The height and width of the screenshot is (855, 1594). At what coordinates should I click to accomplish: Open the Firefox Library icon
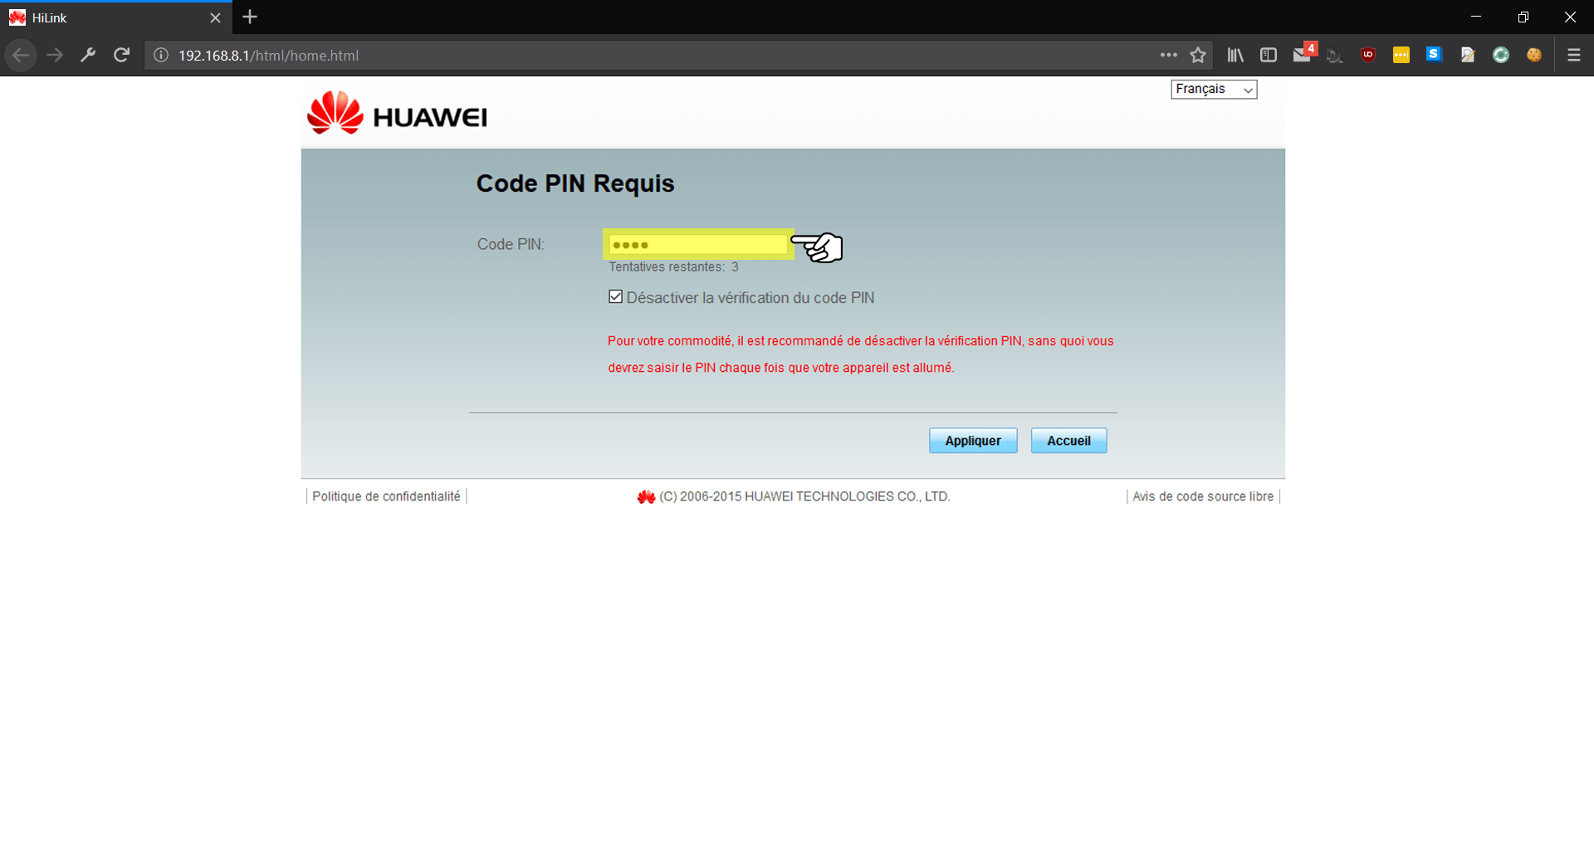point(1235,56)
